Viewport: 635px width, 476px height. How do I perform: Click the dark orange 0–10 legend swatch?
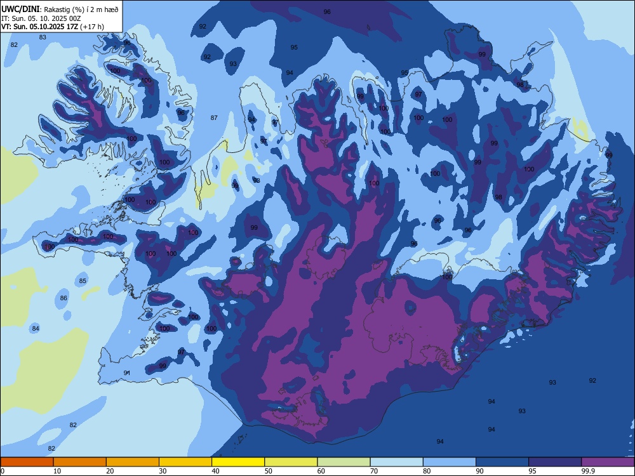pyautogui.click(x=27, y=462)
